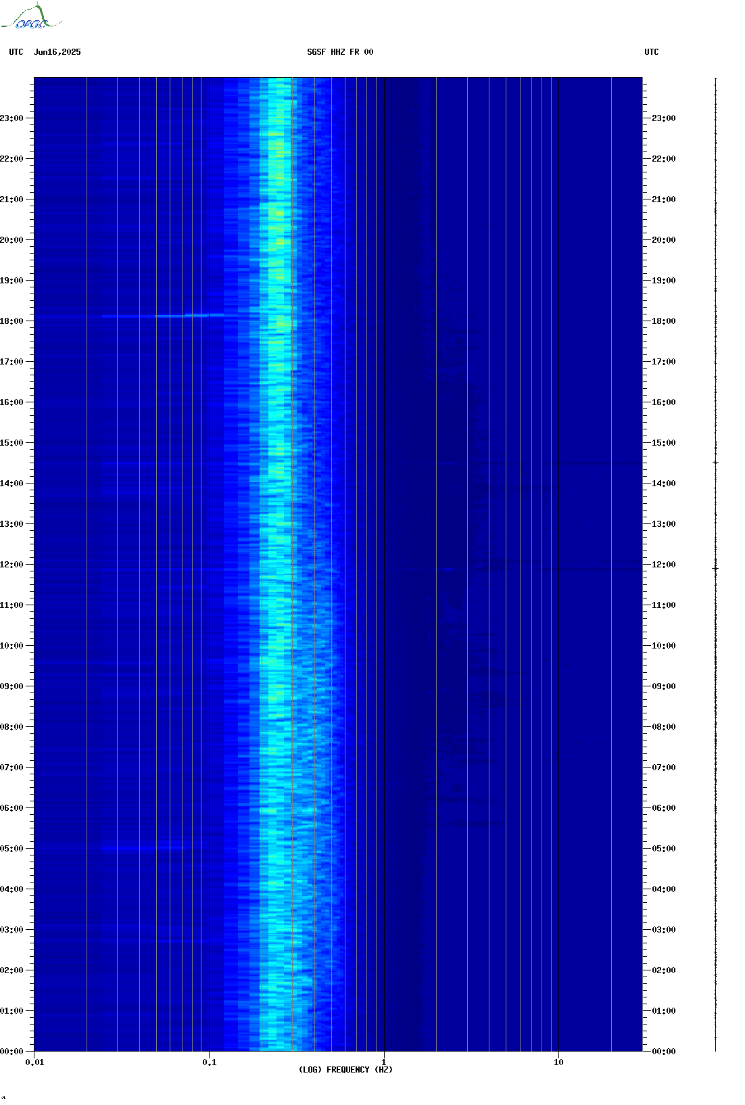Select 22:00 on the left time axis
This screenshot has height=1105, width=745.
click(11, 159)
